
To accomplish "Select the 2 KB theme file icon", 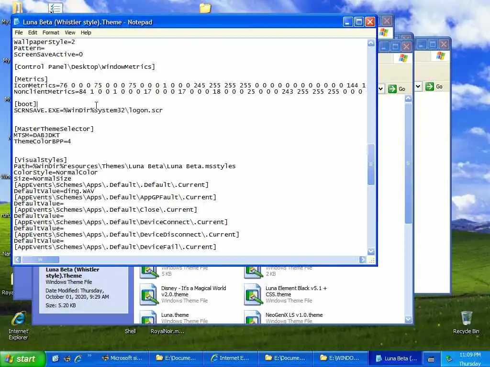I will pos(253,272).
